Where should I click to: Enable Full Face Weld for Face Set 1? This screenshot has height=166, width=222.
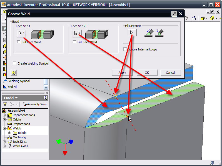(x=19, y=42)
